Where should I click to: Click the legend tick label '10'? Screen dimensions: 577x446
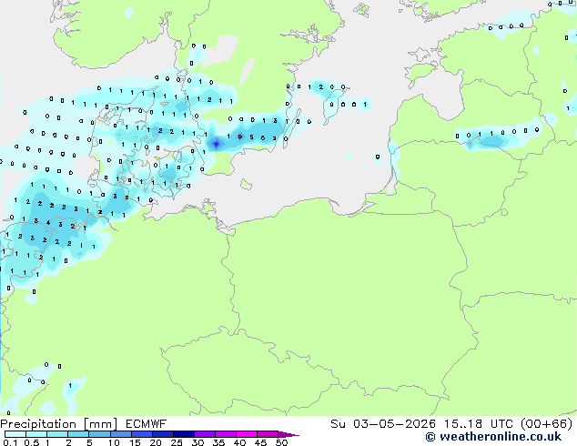(114, 442)
